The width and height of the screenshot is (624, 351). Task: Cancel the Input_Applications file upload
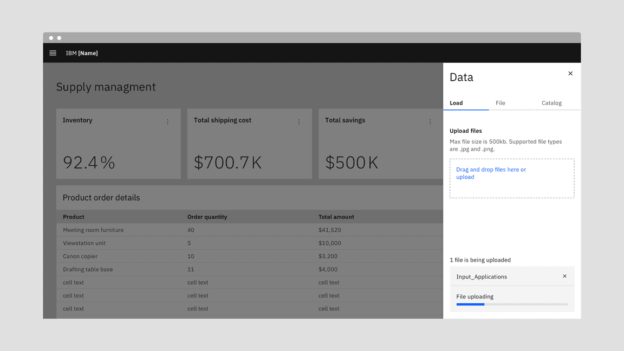point(564,276)
